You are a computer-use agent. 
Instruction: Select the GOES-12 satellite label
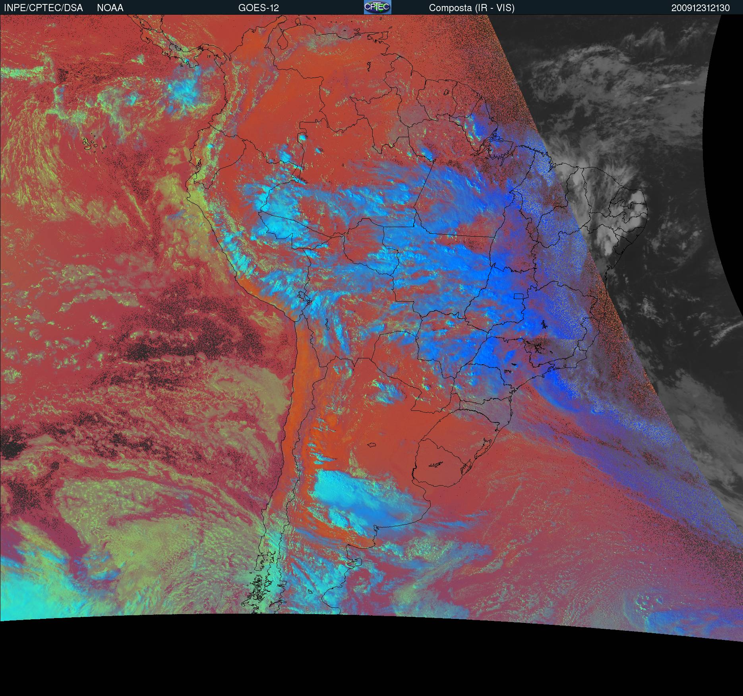pyautogui.click(x=258, y=8)
